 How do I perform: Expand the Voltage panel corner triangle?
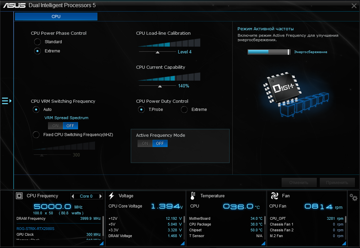coord(183,243)
